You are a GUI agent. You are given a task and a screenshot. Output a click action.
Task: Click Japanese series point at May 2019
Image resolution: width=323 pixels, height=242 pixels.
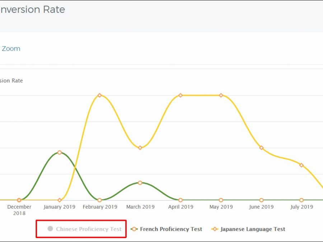point(221,95)
